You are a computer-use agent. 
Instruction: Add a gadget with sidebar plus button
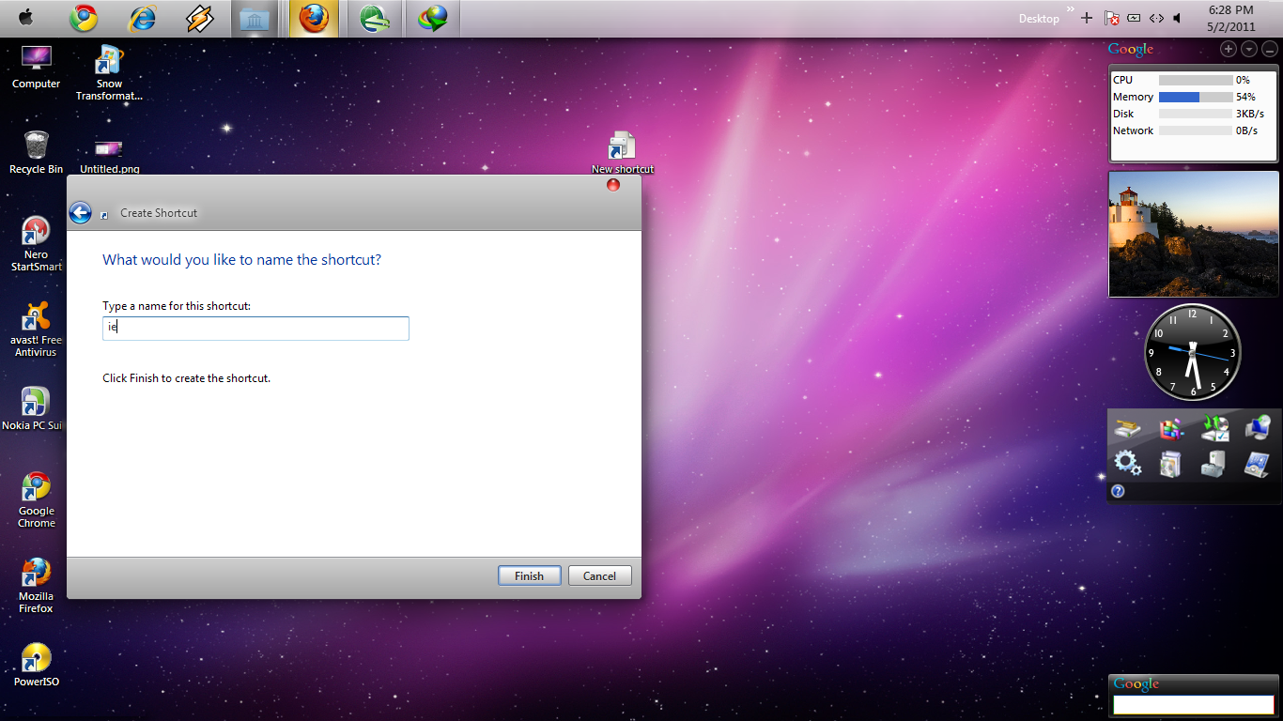[1229, 49]
